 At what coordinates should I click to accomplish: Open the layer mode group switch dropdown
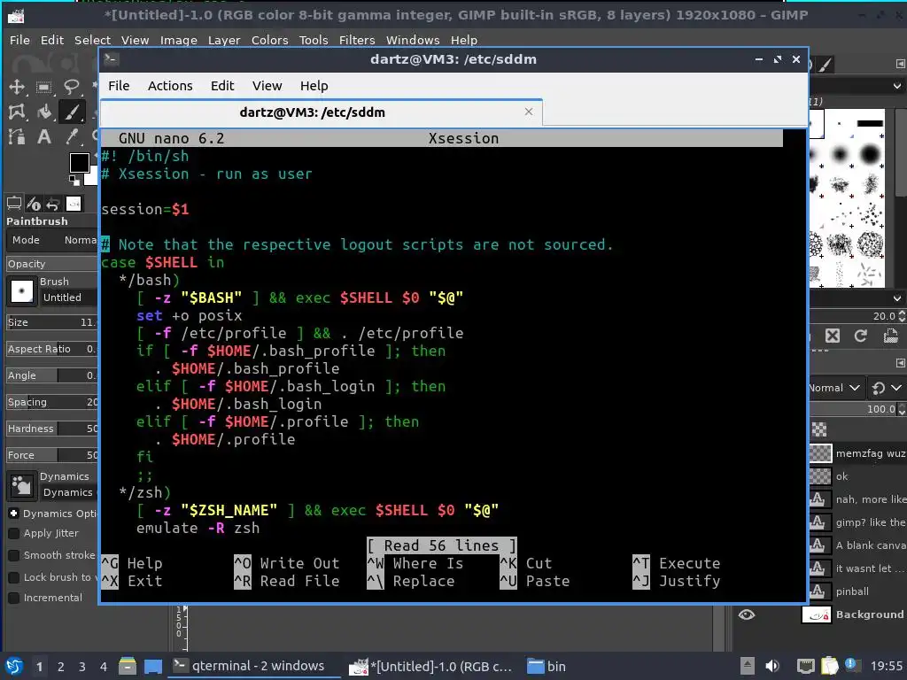click(x=888, y=388)
